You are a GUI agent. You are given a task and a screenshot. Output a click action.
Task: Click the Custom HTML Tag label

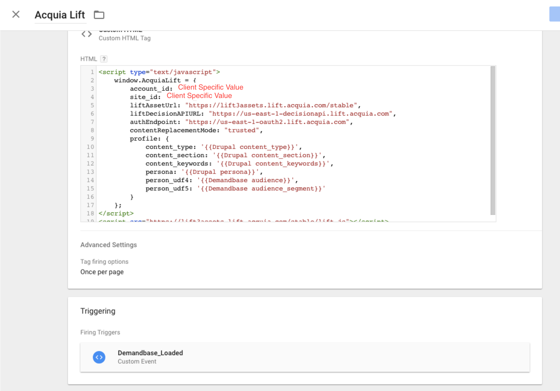(x=125, y=38)
